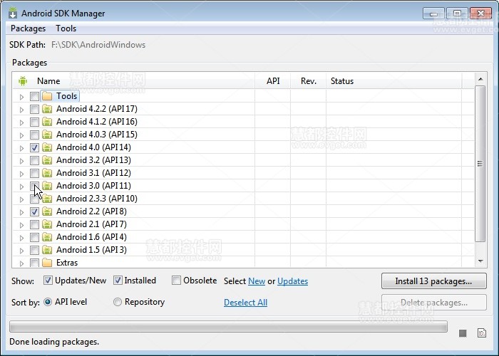Screen dimensions: 499x356
Task: Click the Android 4.2.2 (API 17) package icon
Action: (x=47, y=109)
